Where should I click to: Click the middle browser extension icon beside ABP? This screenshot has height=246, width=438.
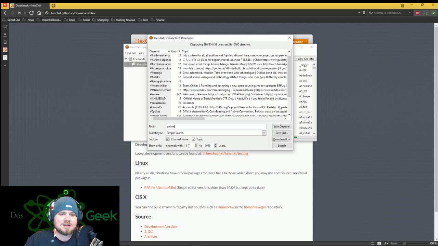coord(426,13)
